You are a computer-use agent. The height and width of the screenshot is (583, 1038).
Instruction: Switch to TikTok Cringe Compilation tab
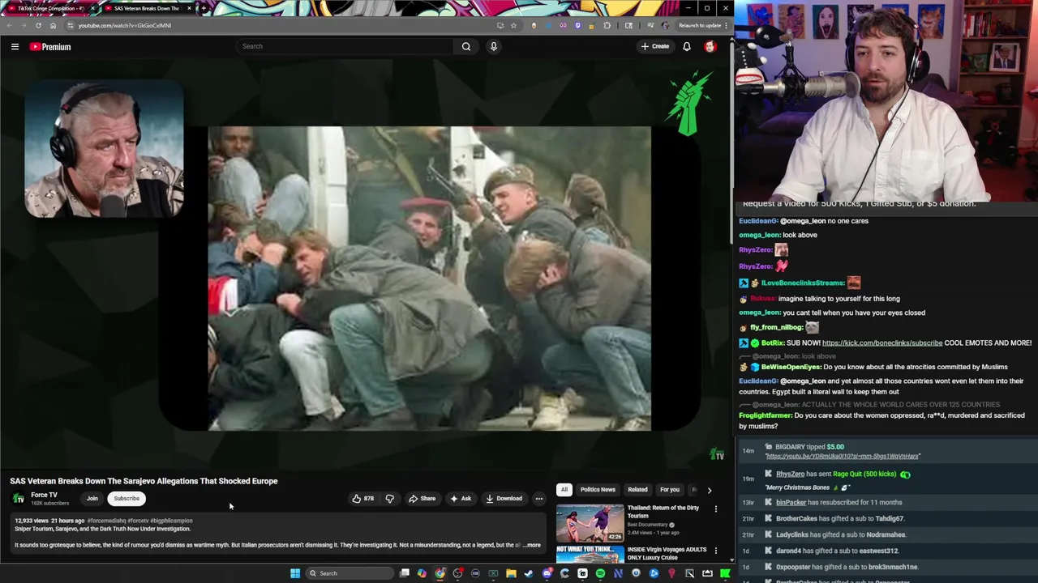50,8
